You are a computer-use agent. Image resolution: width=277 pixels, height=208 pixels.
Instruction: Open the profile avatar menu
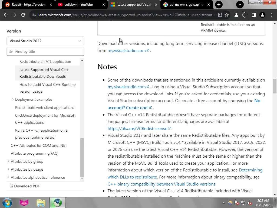pyautogui.click(x=262, y=15)
